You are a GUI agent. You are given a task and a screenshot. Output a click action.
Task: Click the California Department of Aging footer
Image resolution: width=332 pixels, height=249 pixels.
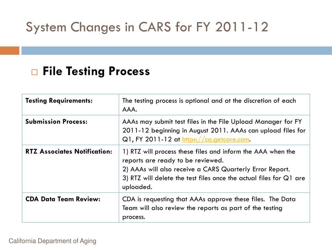53,241
